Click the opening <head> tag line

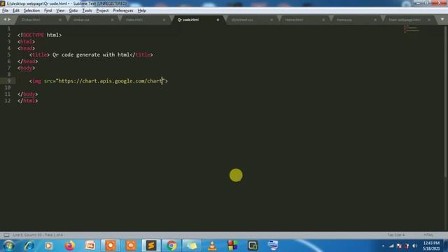coord(27,48)
